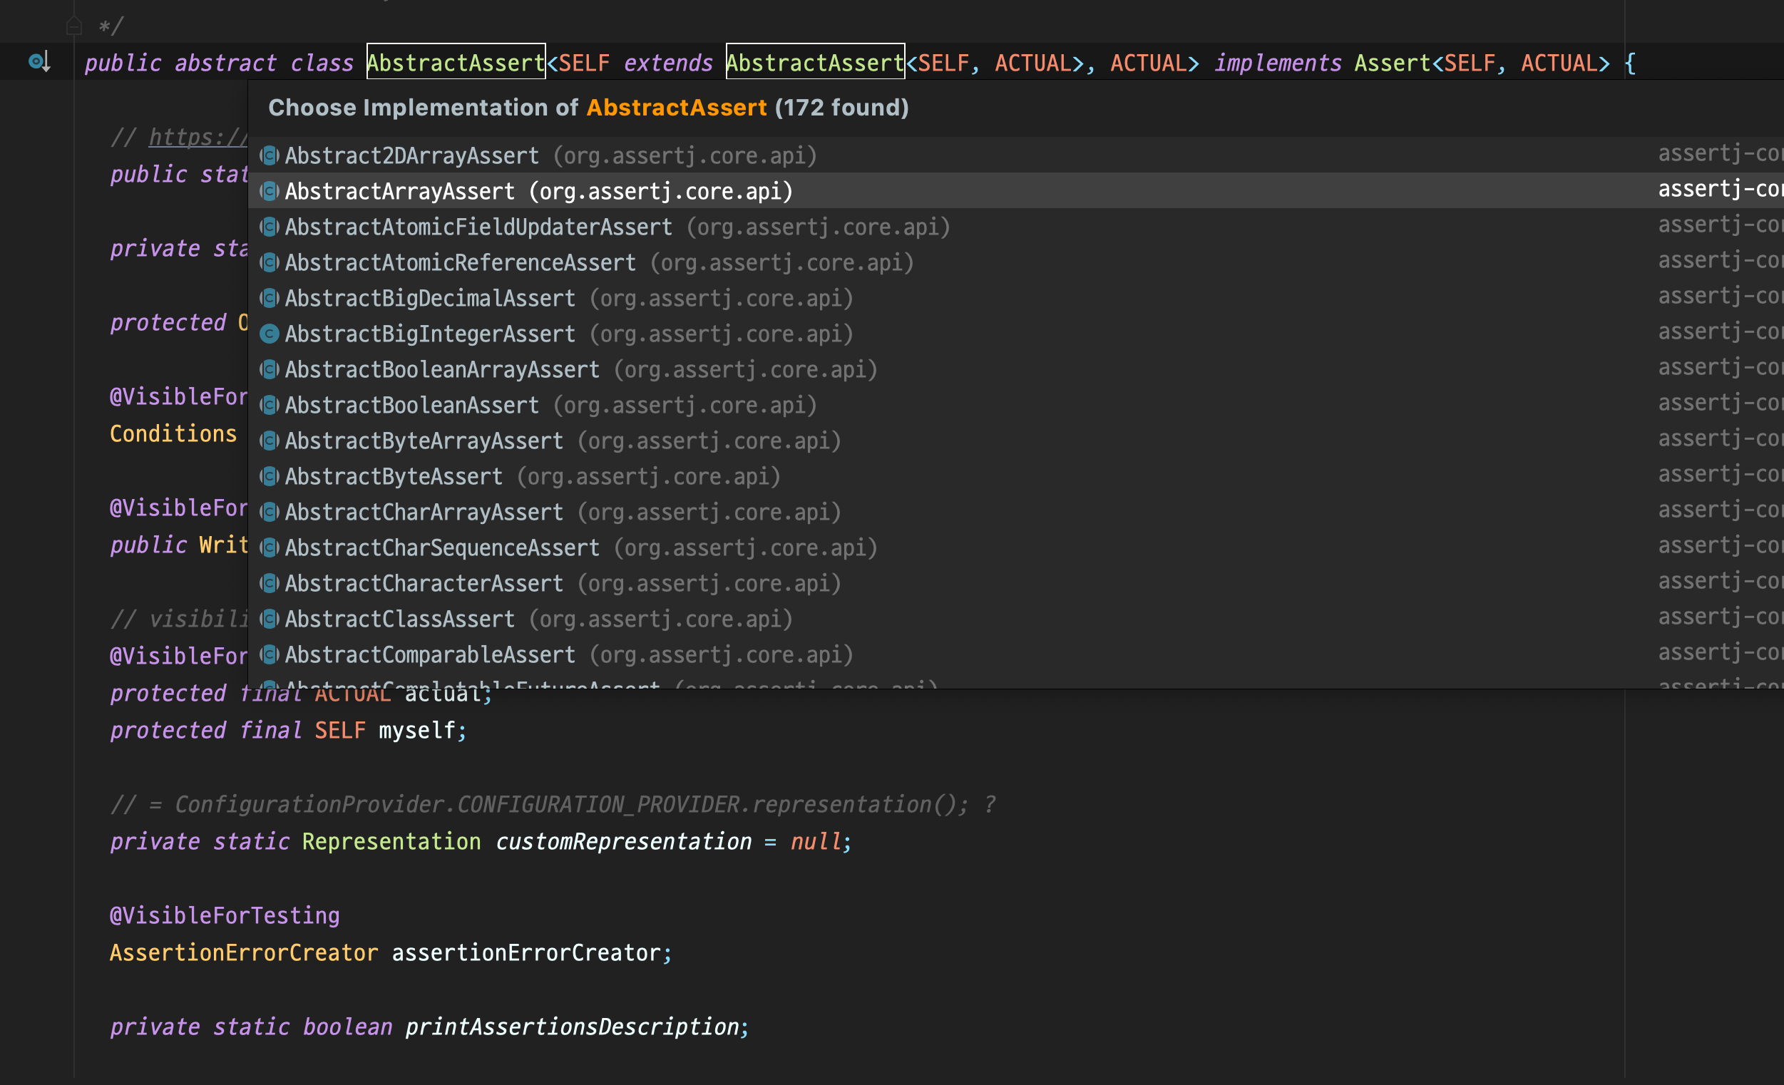
Task: Pick AbstractByteArrayAssert in the list
Action: pos(424,441)
